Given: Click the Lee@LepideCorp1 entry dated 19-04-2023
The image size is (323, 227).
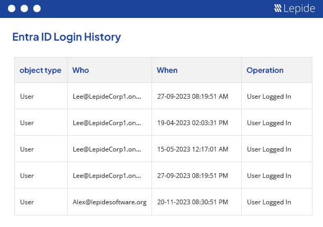Looking at the screenshot, I should [107, 123].
